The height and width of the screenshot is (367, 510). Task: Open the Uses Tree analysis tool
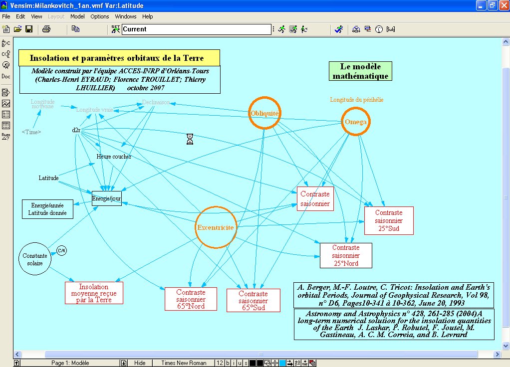click(6, 54)
